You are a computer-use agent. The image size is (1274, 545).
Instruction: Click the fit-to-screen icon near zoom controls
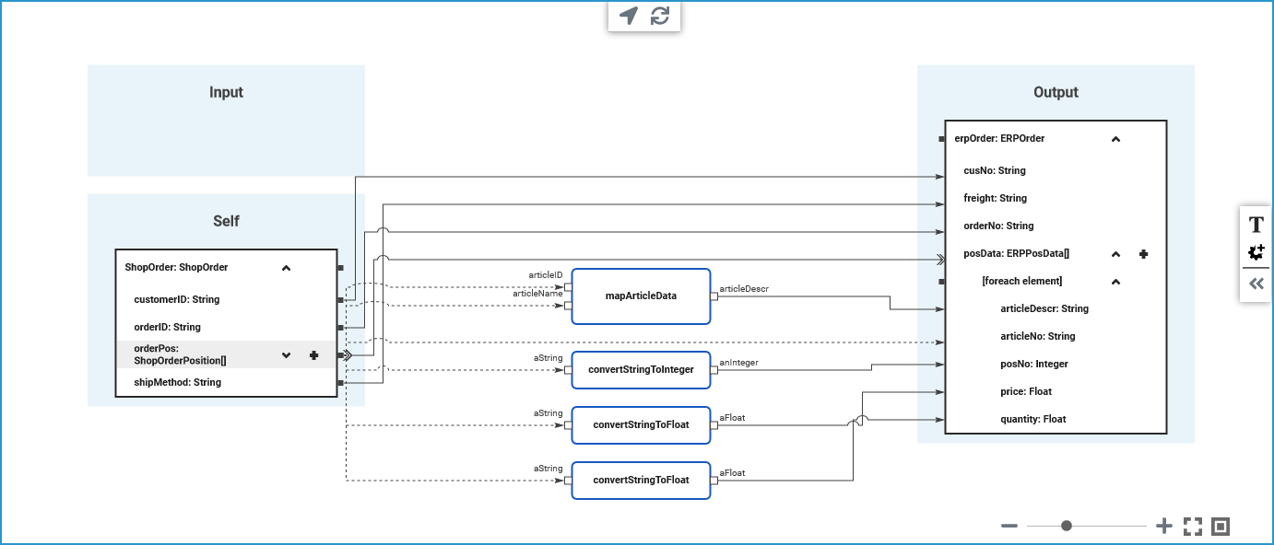(1192, 526)
